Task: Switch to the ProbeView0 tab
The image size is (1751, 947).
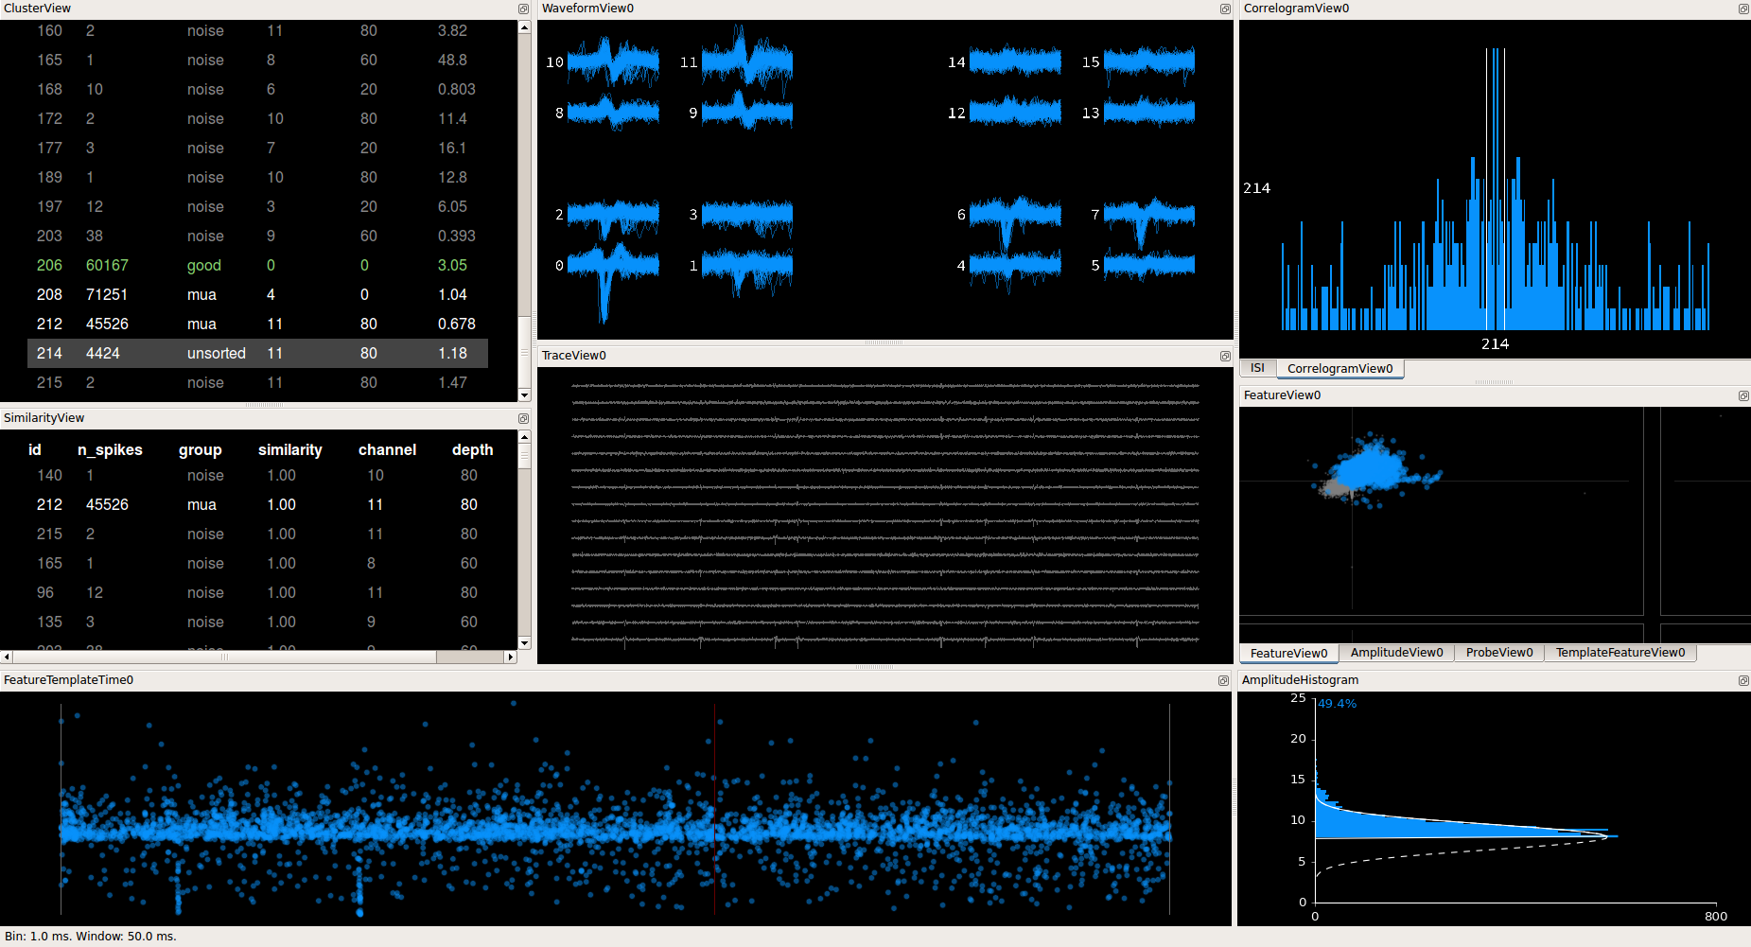Action: point(1499,653)
